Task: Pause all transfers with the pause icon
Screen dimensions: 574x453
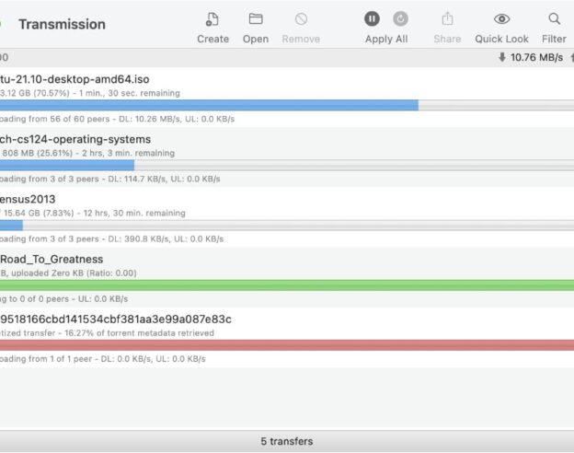Action: [x=372, y=18]
